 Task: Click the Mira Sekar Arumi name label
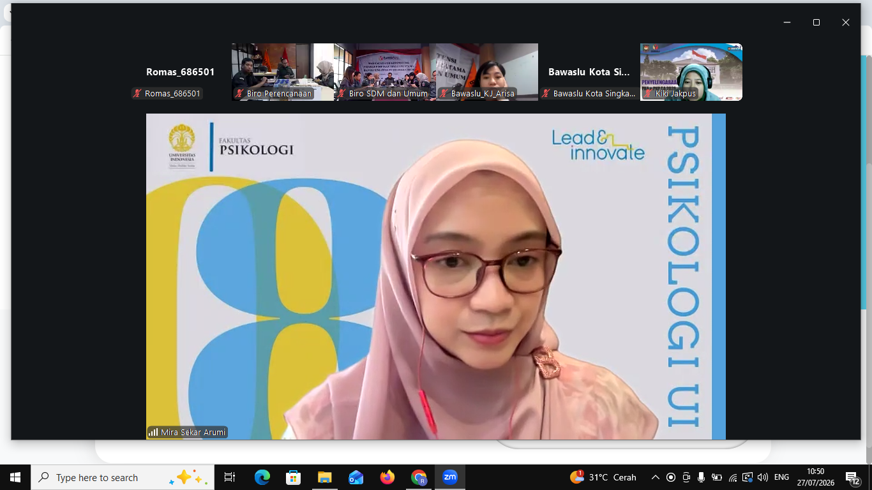click(193, 432)
